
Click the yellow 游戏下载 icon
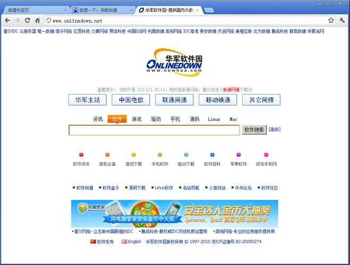point(133,154)
